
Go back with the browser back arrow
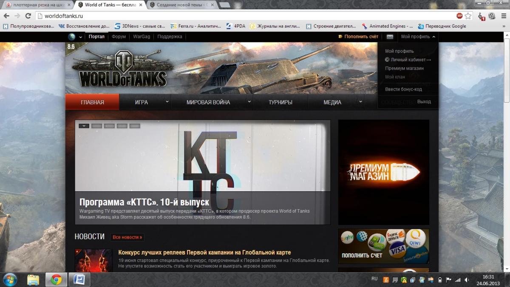tap(7, 16)
